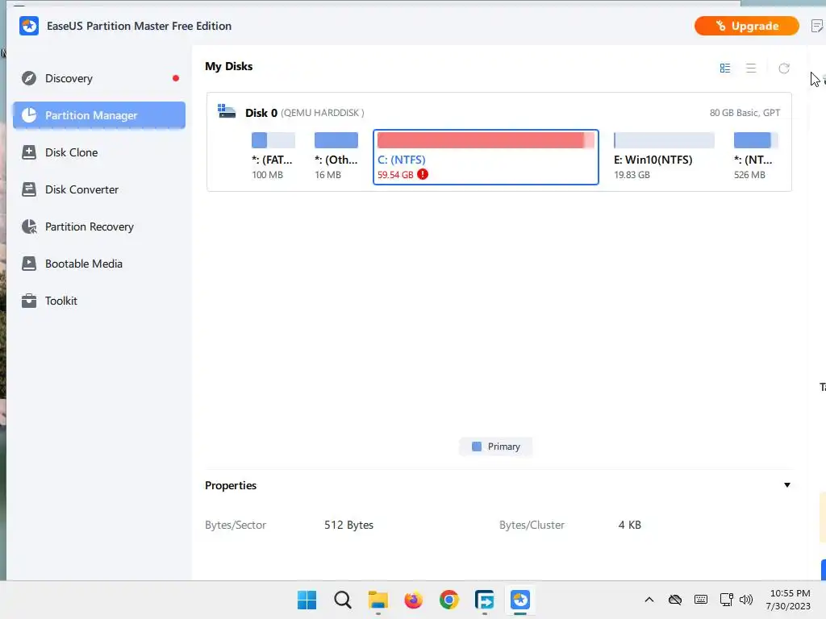Click the Bootable Media icon
Viewport: 826px width, 619px height.
[x=29, y=264]
